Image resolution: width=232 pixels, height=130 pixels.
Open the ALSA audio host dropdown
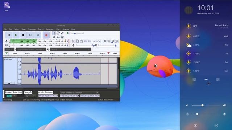tap(9, 49)
